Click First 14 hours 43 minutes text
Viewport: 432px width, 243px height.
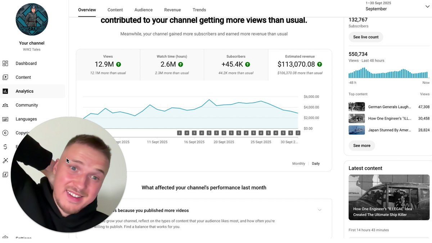[x=369, y=230]
